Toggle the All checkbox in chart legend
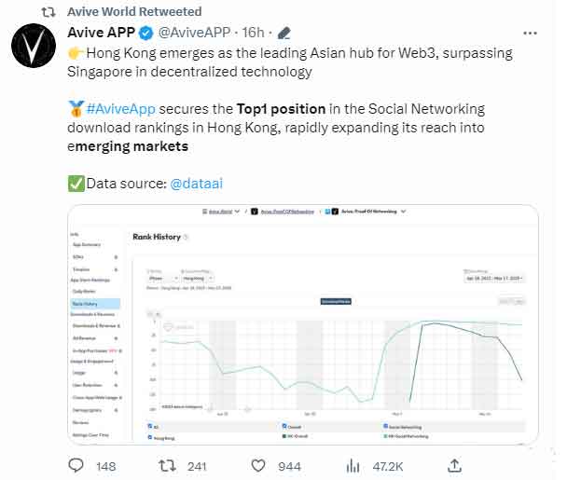 [x=151, y=426]
